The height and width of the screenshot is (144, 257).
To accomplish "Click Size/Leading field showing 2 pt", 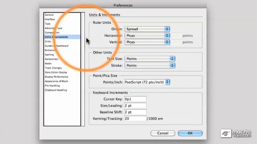I will click(135, 106).
